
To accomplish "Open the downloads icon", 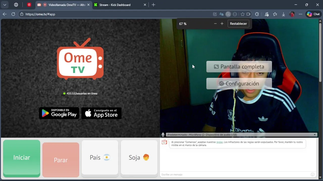I will pyautogui.click(x=283, y=14).
